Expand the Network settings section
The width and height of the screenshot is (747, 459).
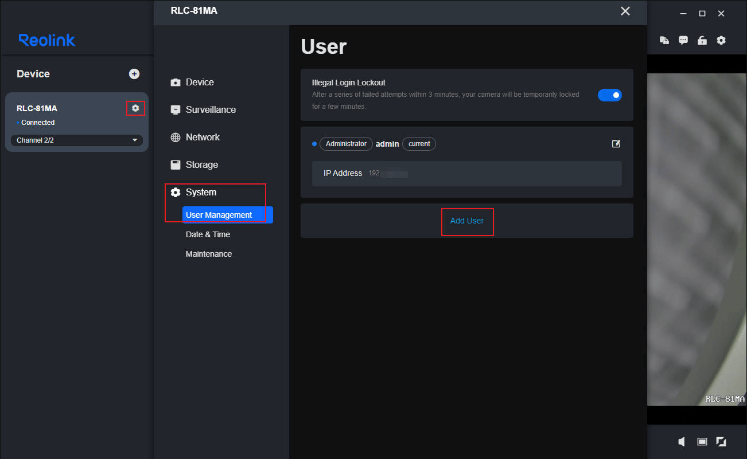(x=202, y=138)
